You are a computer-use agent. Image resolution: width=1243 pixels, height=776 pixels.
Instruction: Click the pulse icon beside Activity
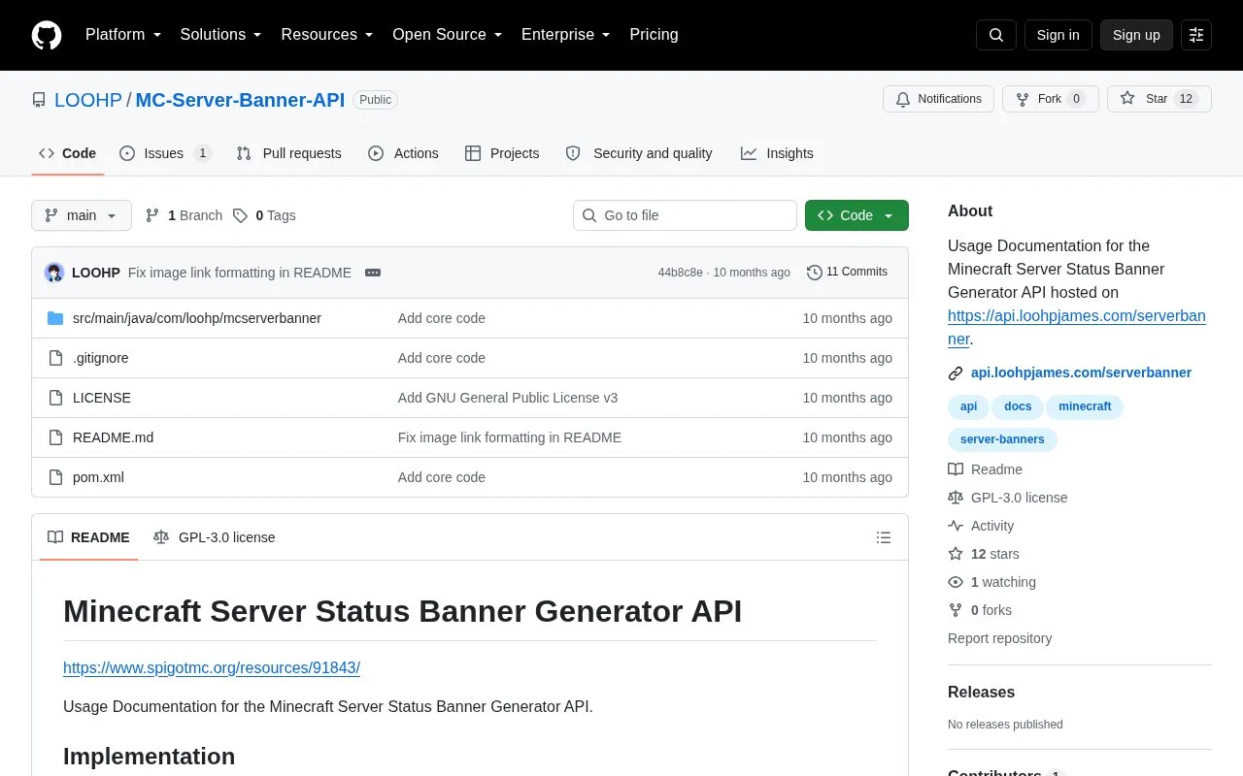pos(956,526)
